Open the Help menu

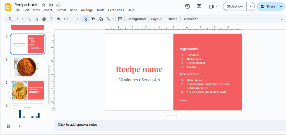click(x=131, y=10)
